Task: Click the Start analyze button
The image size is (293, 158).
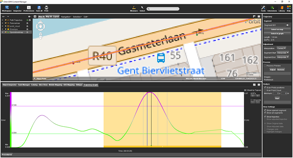Action: (x=277, y=98)
